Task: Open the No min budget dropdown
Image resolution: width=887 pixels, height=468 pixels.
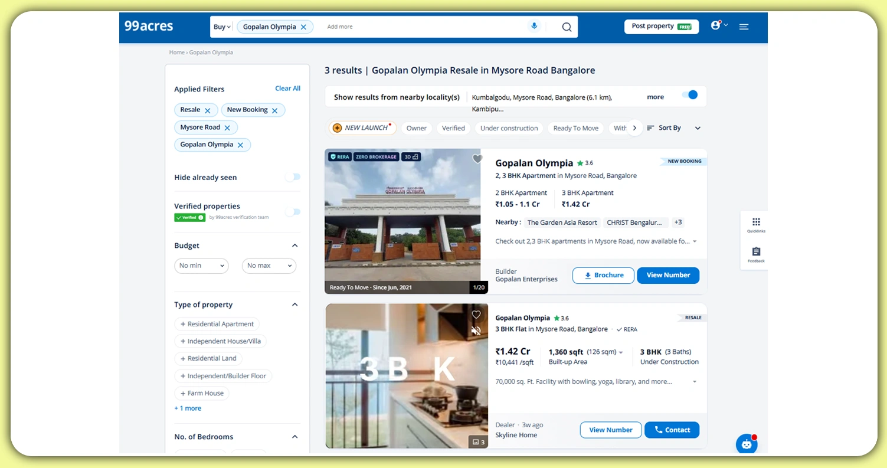Action: point(201,266)
